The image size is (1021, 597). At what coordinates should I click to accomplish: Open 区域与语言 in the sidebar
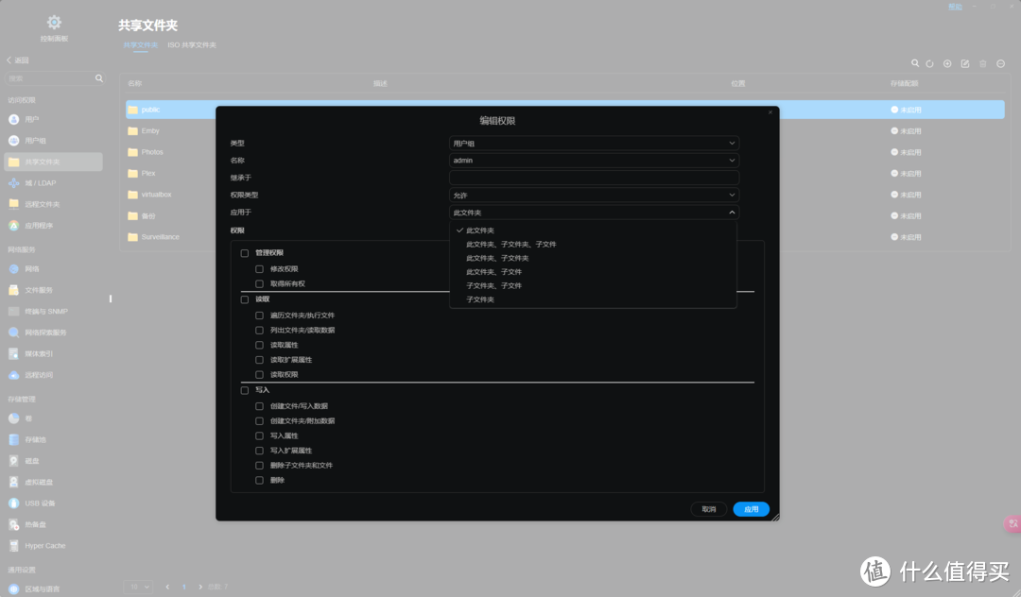coord(53,588)
